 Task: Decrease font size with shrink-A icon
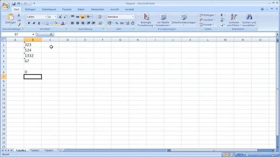pyautogui.click(x=65, y=17)
